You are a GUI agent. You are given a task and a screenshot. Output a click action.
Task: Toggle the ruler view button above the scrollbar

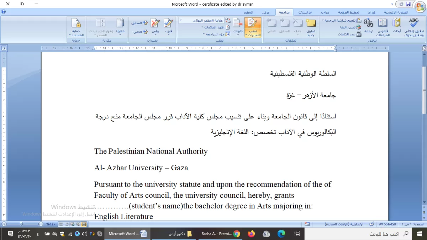pyautogui.click(x=424, y=48)
